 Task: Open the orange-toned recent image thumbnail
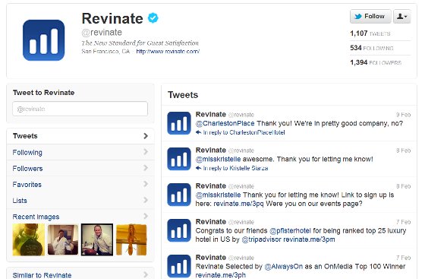pyautogui.click(x=131, y=239)
